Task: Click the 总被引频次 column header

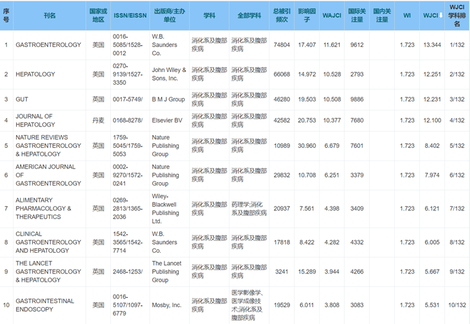Action: tap(282, 16)
